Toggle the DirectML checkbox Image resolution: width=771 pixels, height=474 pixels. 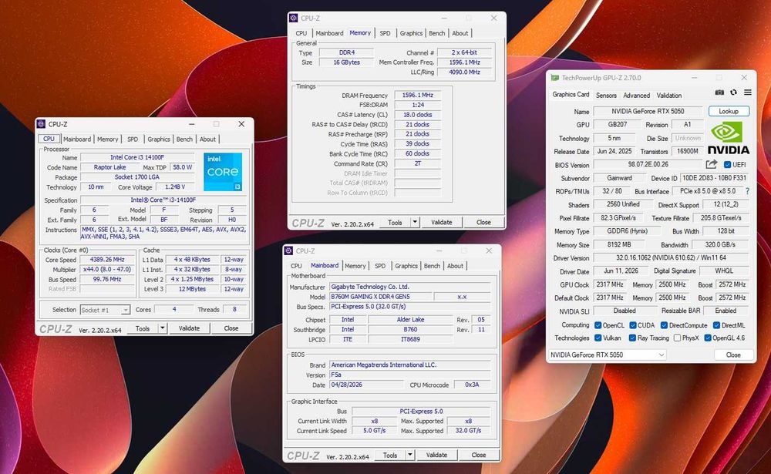point(717,325)
